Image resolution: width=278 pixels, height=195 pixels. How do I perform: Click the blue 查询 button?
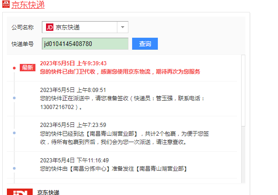(145, 44)
